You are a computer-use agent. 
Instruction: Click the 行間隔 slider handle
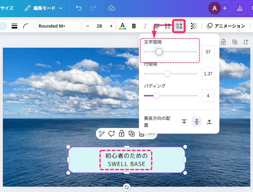click(x=167, y=74)
